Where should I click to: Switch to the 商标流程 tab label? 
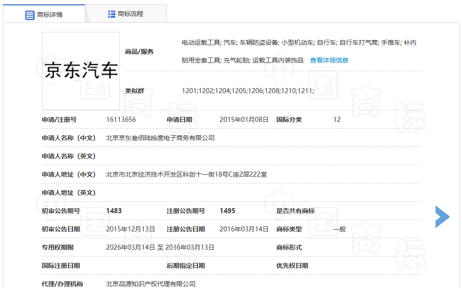[130, 14]
